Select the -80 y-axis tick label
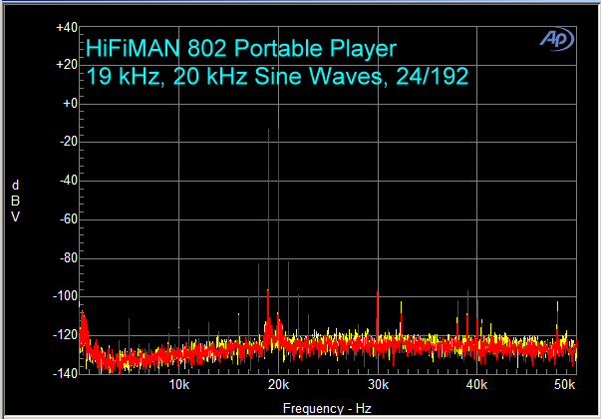 click(68, 258)
